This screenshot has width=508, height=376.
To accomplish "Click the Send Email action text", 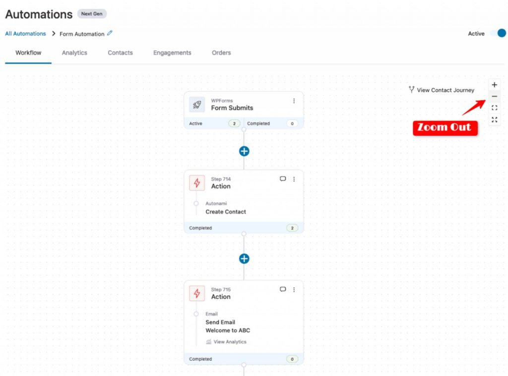I will [220, 322].
